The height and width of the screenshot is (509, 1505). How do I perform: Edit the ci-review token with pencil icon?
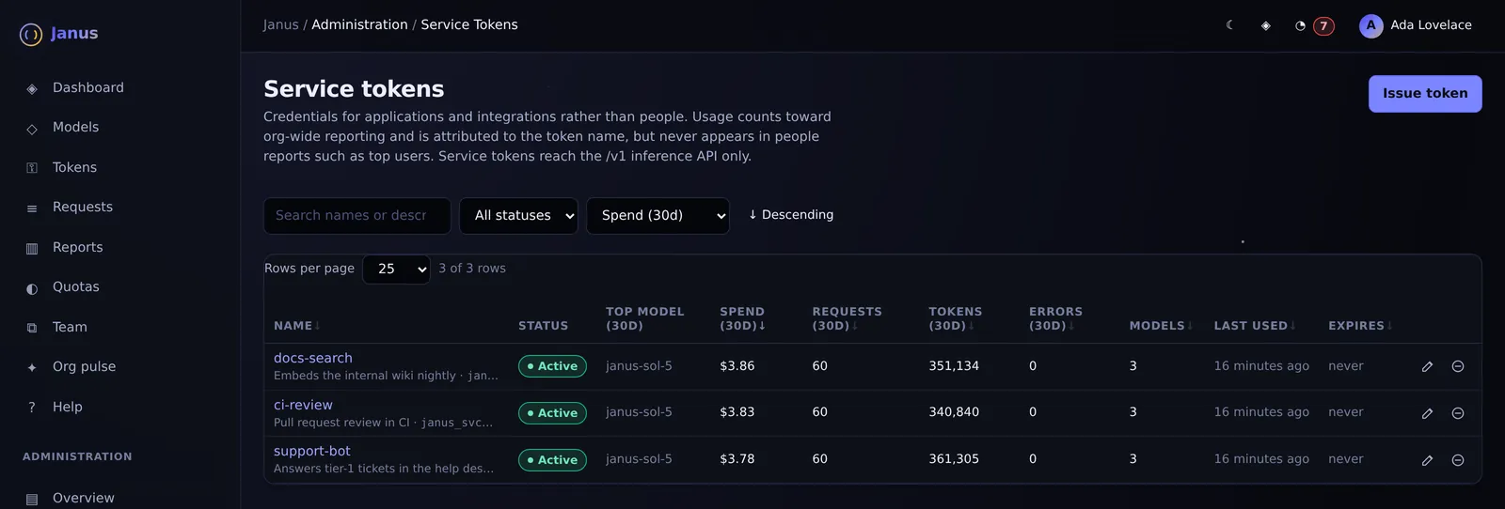1427,414
